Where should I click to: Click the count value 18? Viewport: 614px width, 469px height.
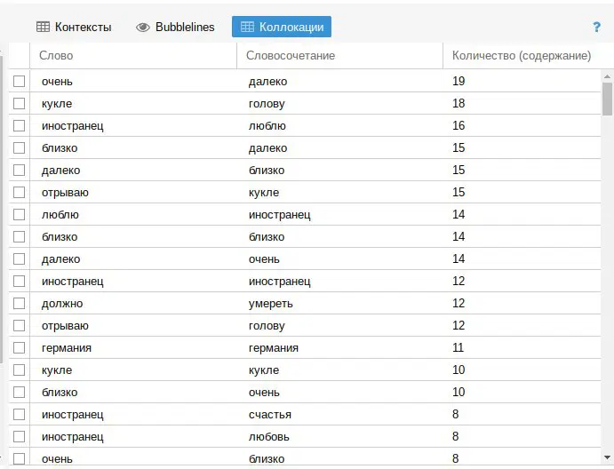459,103
